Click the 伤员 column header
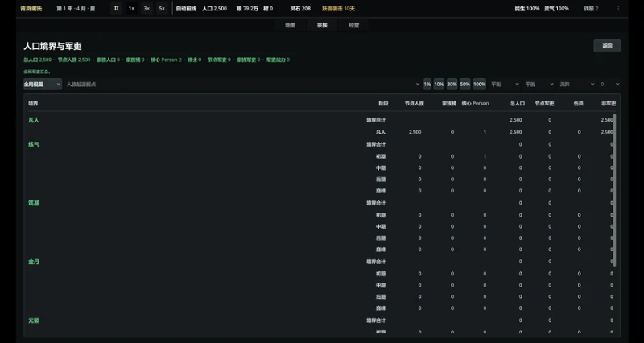Viewport: 644px width, 343px height. click(578, 104)
